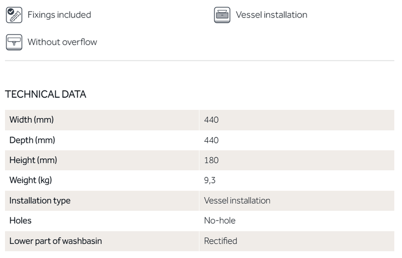This screenshot has height=258, width=402.
Task: Click the Holes row label
Action: point(21,220)
